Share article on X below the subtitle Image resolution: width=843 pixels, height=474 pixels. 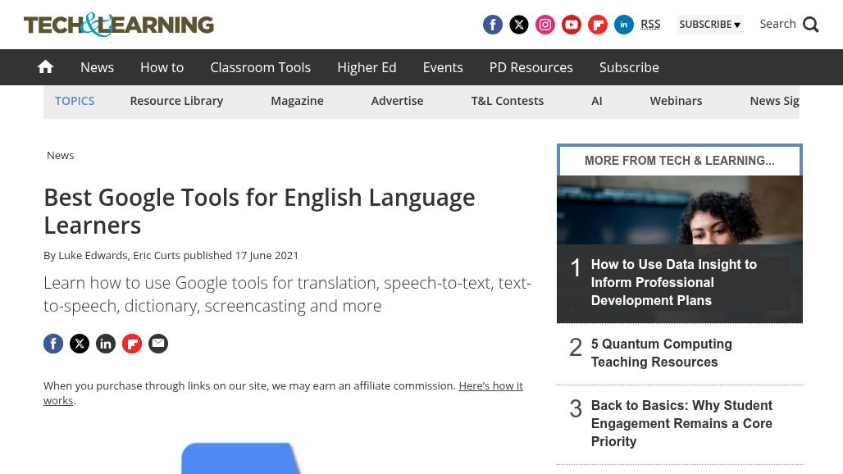pyautogui.click(x=80, y=344)
